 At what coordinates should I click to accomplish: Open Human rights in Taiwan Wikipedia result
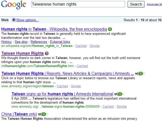click(54, 29)
